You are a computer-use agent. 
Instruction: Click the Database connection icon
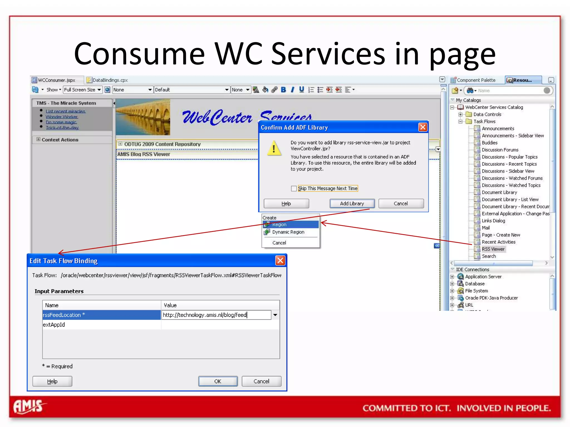(x=461, y=284)
